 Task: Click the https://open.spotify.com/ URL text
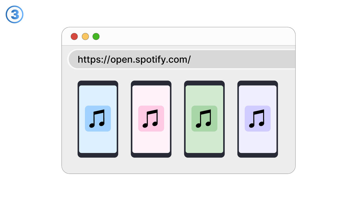point(134,59)
